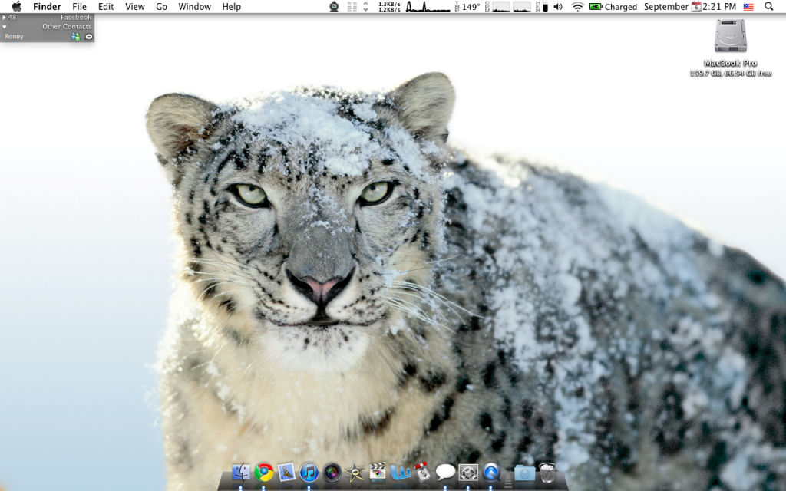The height and width of the screenshot is (491, 786).
Task: Open the clapperboard video app in Dock
Action: pyautogui.click(x=378, y=472)
